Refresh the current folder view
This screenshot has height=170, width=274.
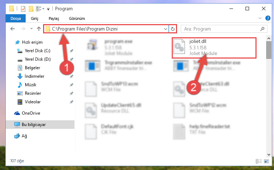click(x=173, y=29)
